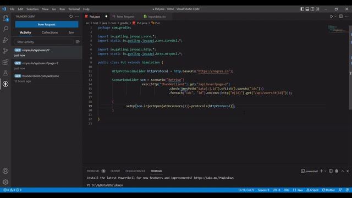Open the Terminal menu

74,9
